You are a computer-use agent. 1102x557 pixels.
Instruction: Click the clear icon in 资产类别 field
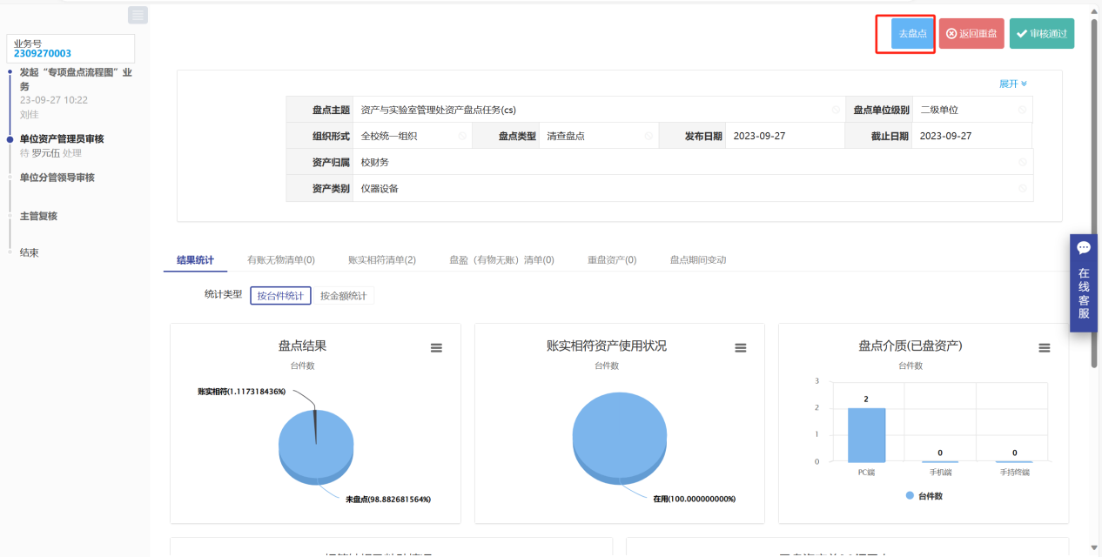1022,189
